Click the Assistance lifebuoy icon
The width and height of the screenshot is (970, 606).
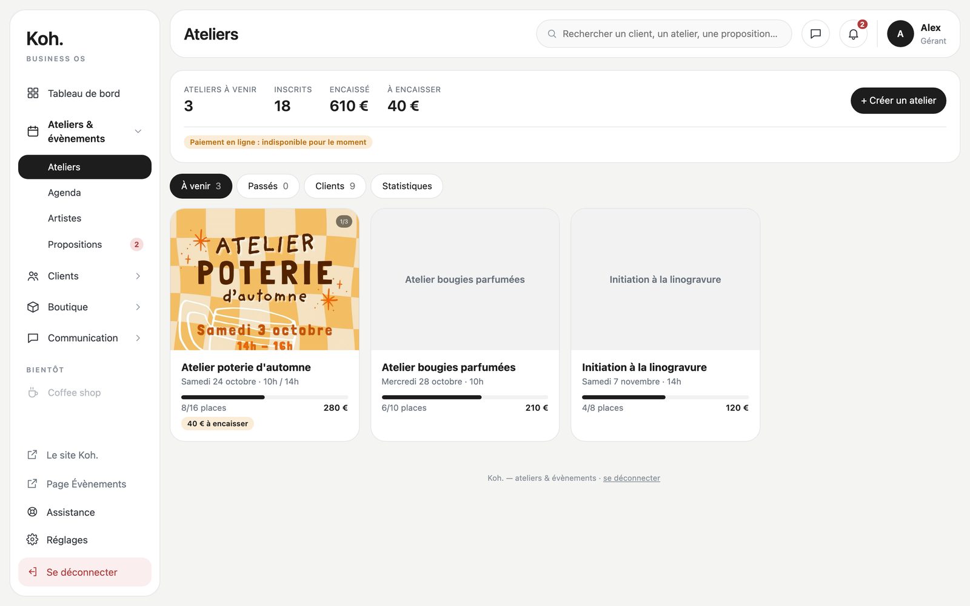32,512
